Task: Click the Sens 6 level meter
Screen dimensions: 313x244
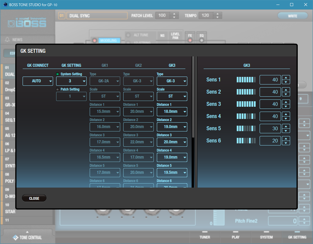Action: 246,141
